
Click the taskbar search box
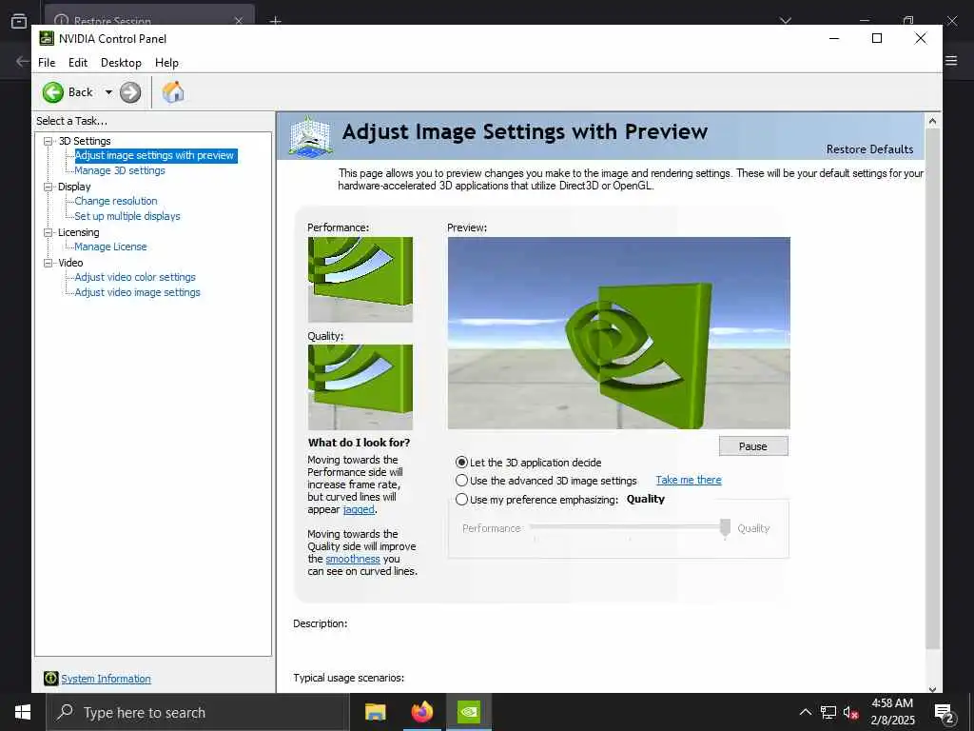coord(198,712)
